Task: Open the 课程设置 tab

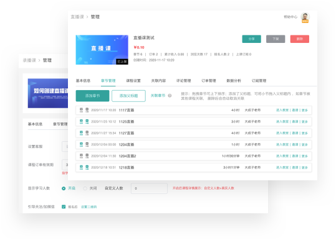Action: pos(133,81)
